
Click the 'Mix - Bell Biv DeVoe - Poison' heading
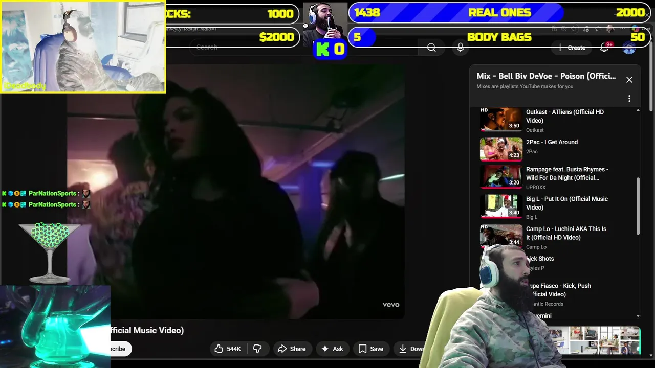coord(546,76)
